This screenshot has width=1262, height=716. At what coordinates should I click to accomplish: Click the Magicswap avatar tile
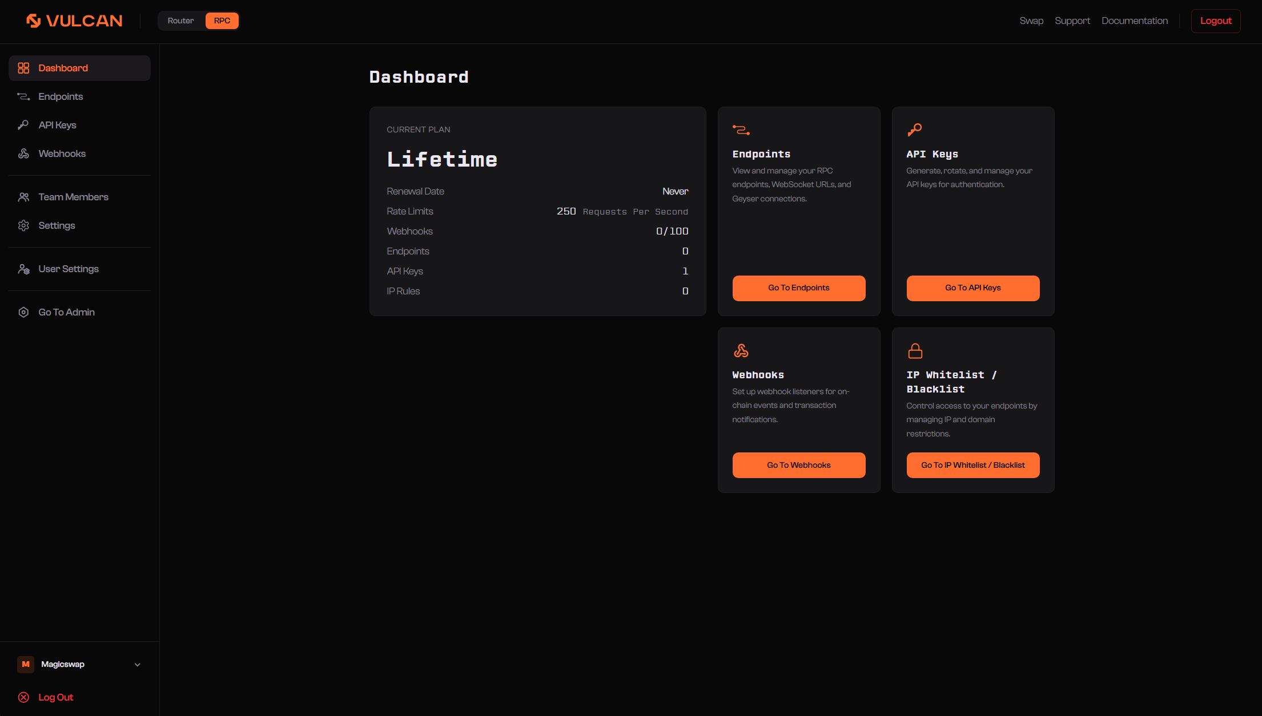click(26, 664)
